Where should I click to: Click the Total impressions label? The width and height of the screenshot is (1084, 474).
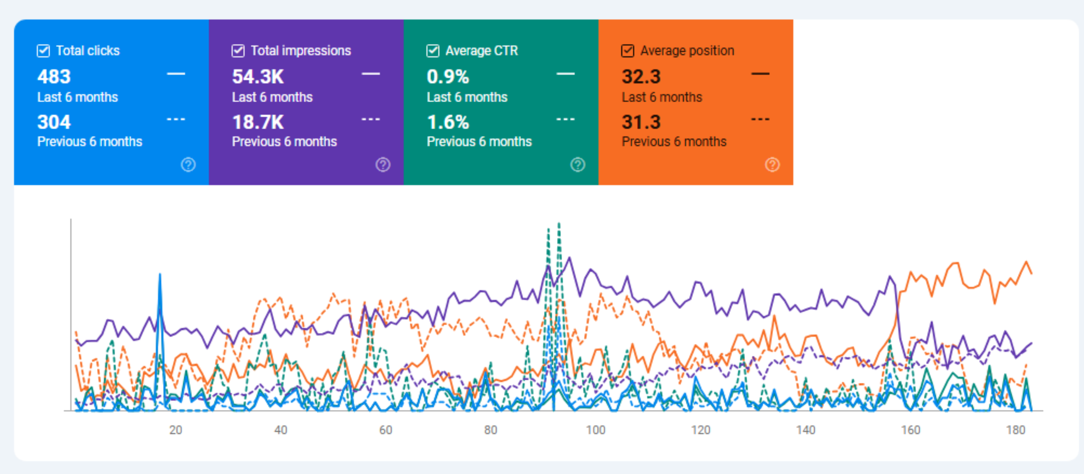click(x=301, y=51)
